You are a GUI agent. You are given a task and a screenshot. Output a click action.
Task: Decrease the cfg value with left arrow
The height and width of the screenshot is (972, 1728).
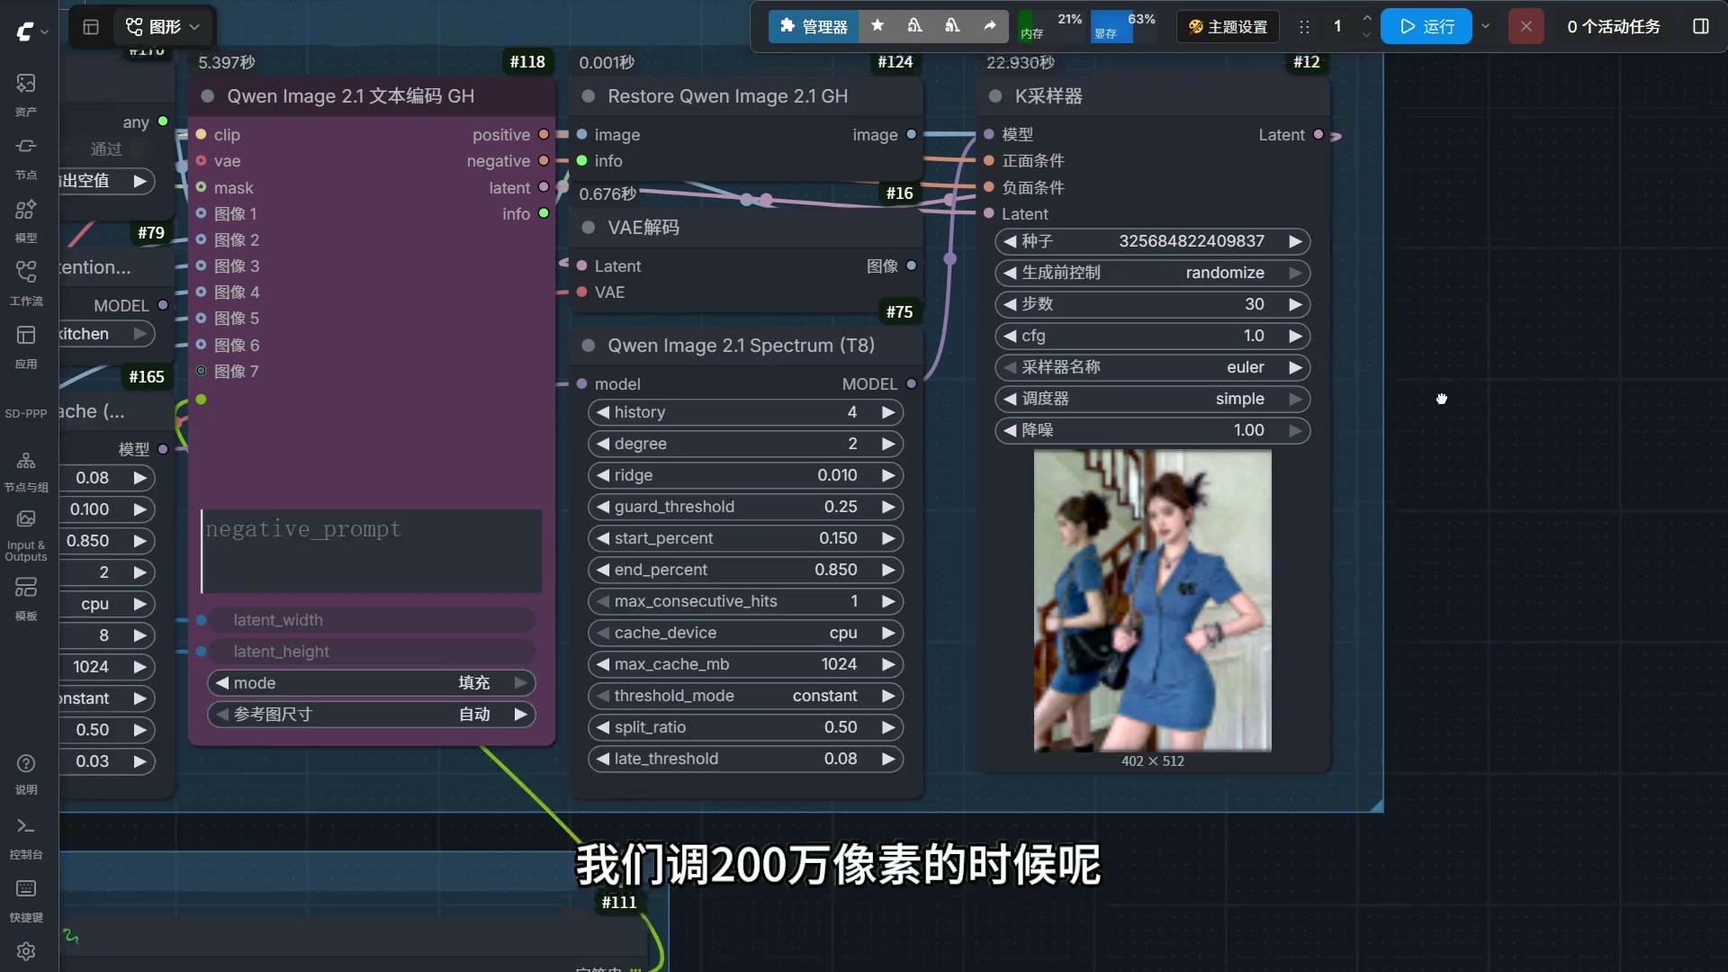coord(1009,336)
